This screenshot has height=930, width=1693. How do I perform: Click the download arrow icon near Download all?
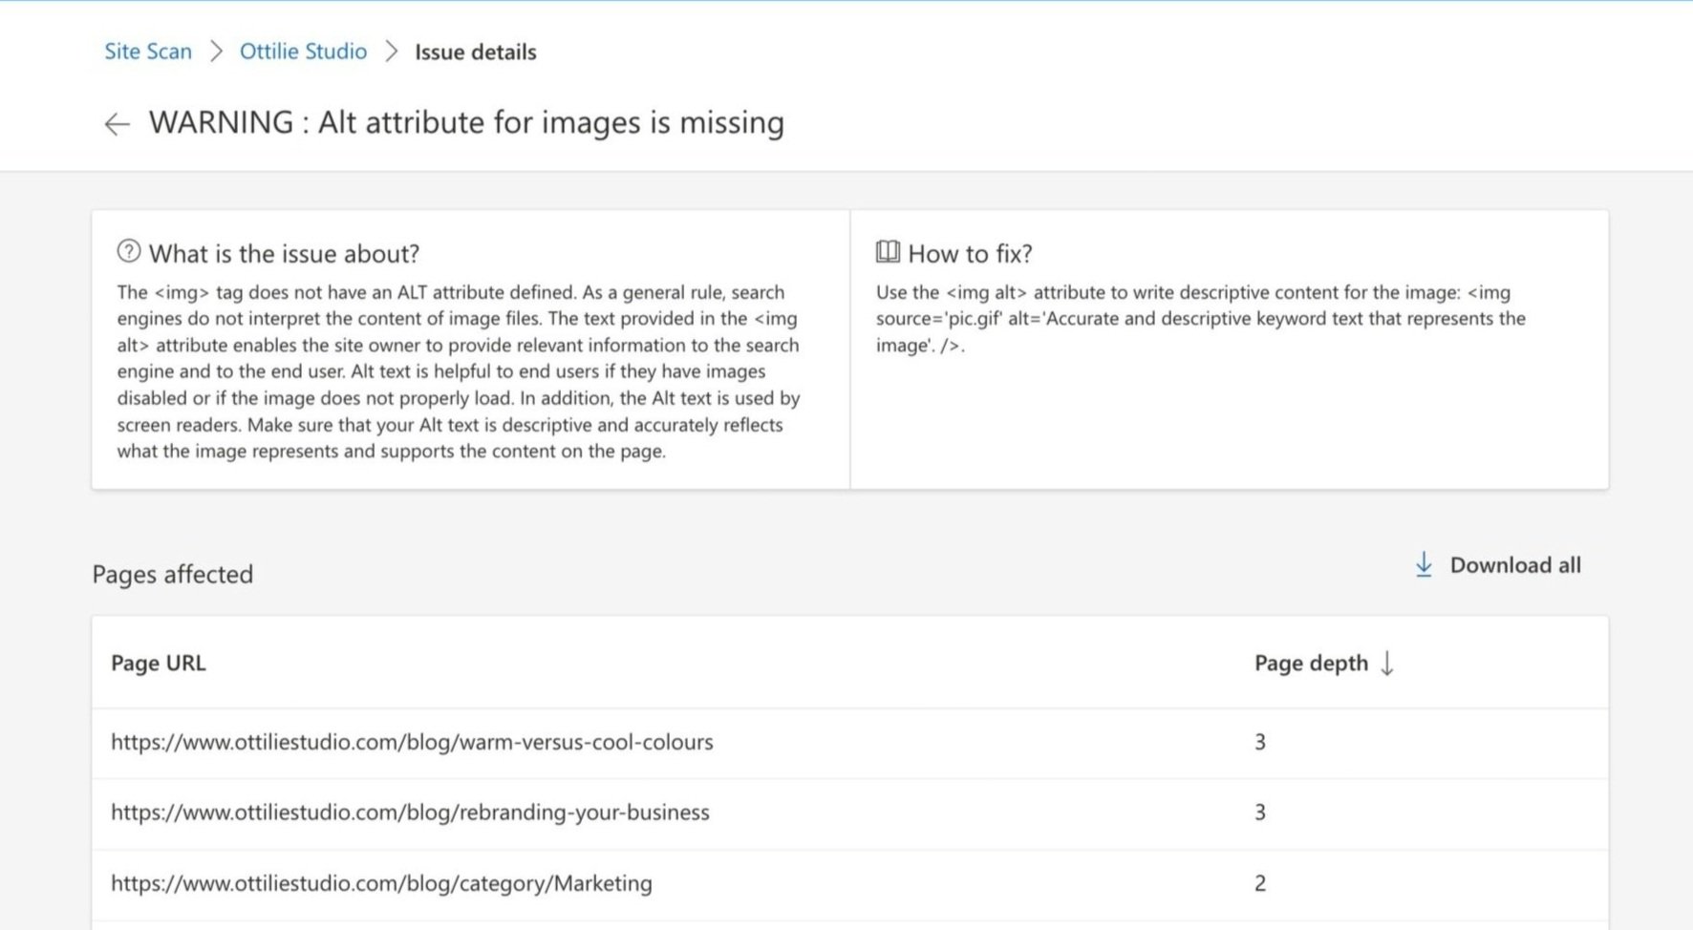coord(1423,565)
